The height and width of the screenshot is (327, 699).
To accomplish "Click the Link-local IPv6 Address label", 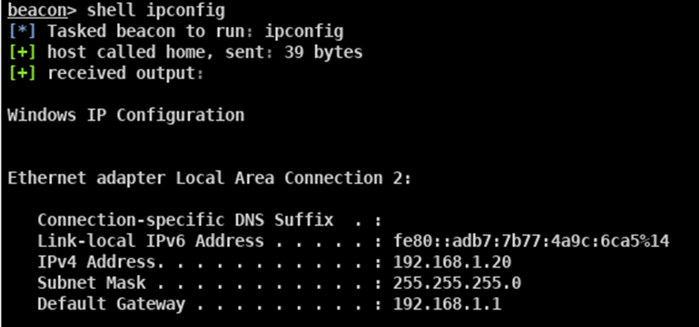I will coord(151,241).
